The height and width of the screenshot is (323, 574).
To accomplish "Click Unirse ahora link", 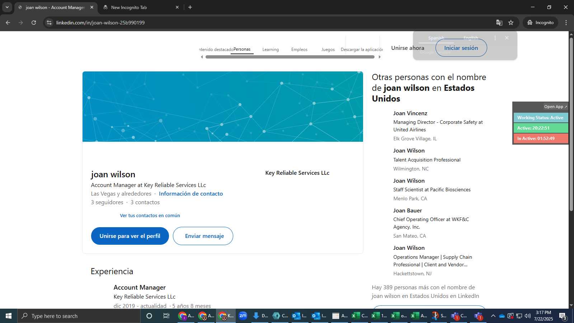I will click(408, 48).
